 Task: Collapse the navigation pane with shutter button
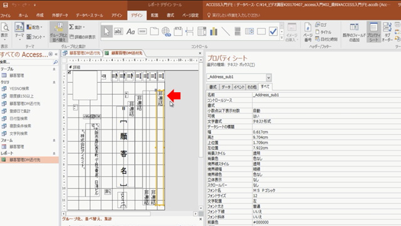tap(56, 54)
